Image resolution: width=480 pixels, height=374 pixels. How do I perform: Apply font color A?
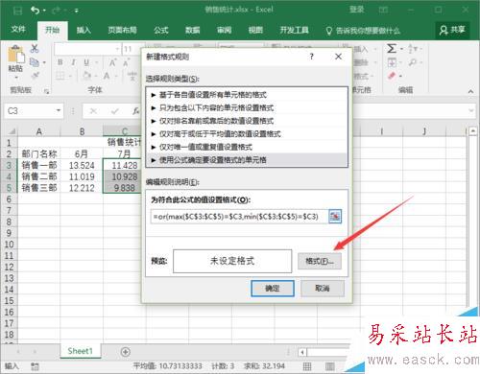click(107, 76)
